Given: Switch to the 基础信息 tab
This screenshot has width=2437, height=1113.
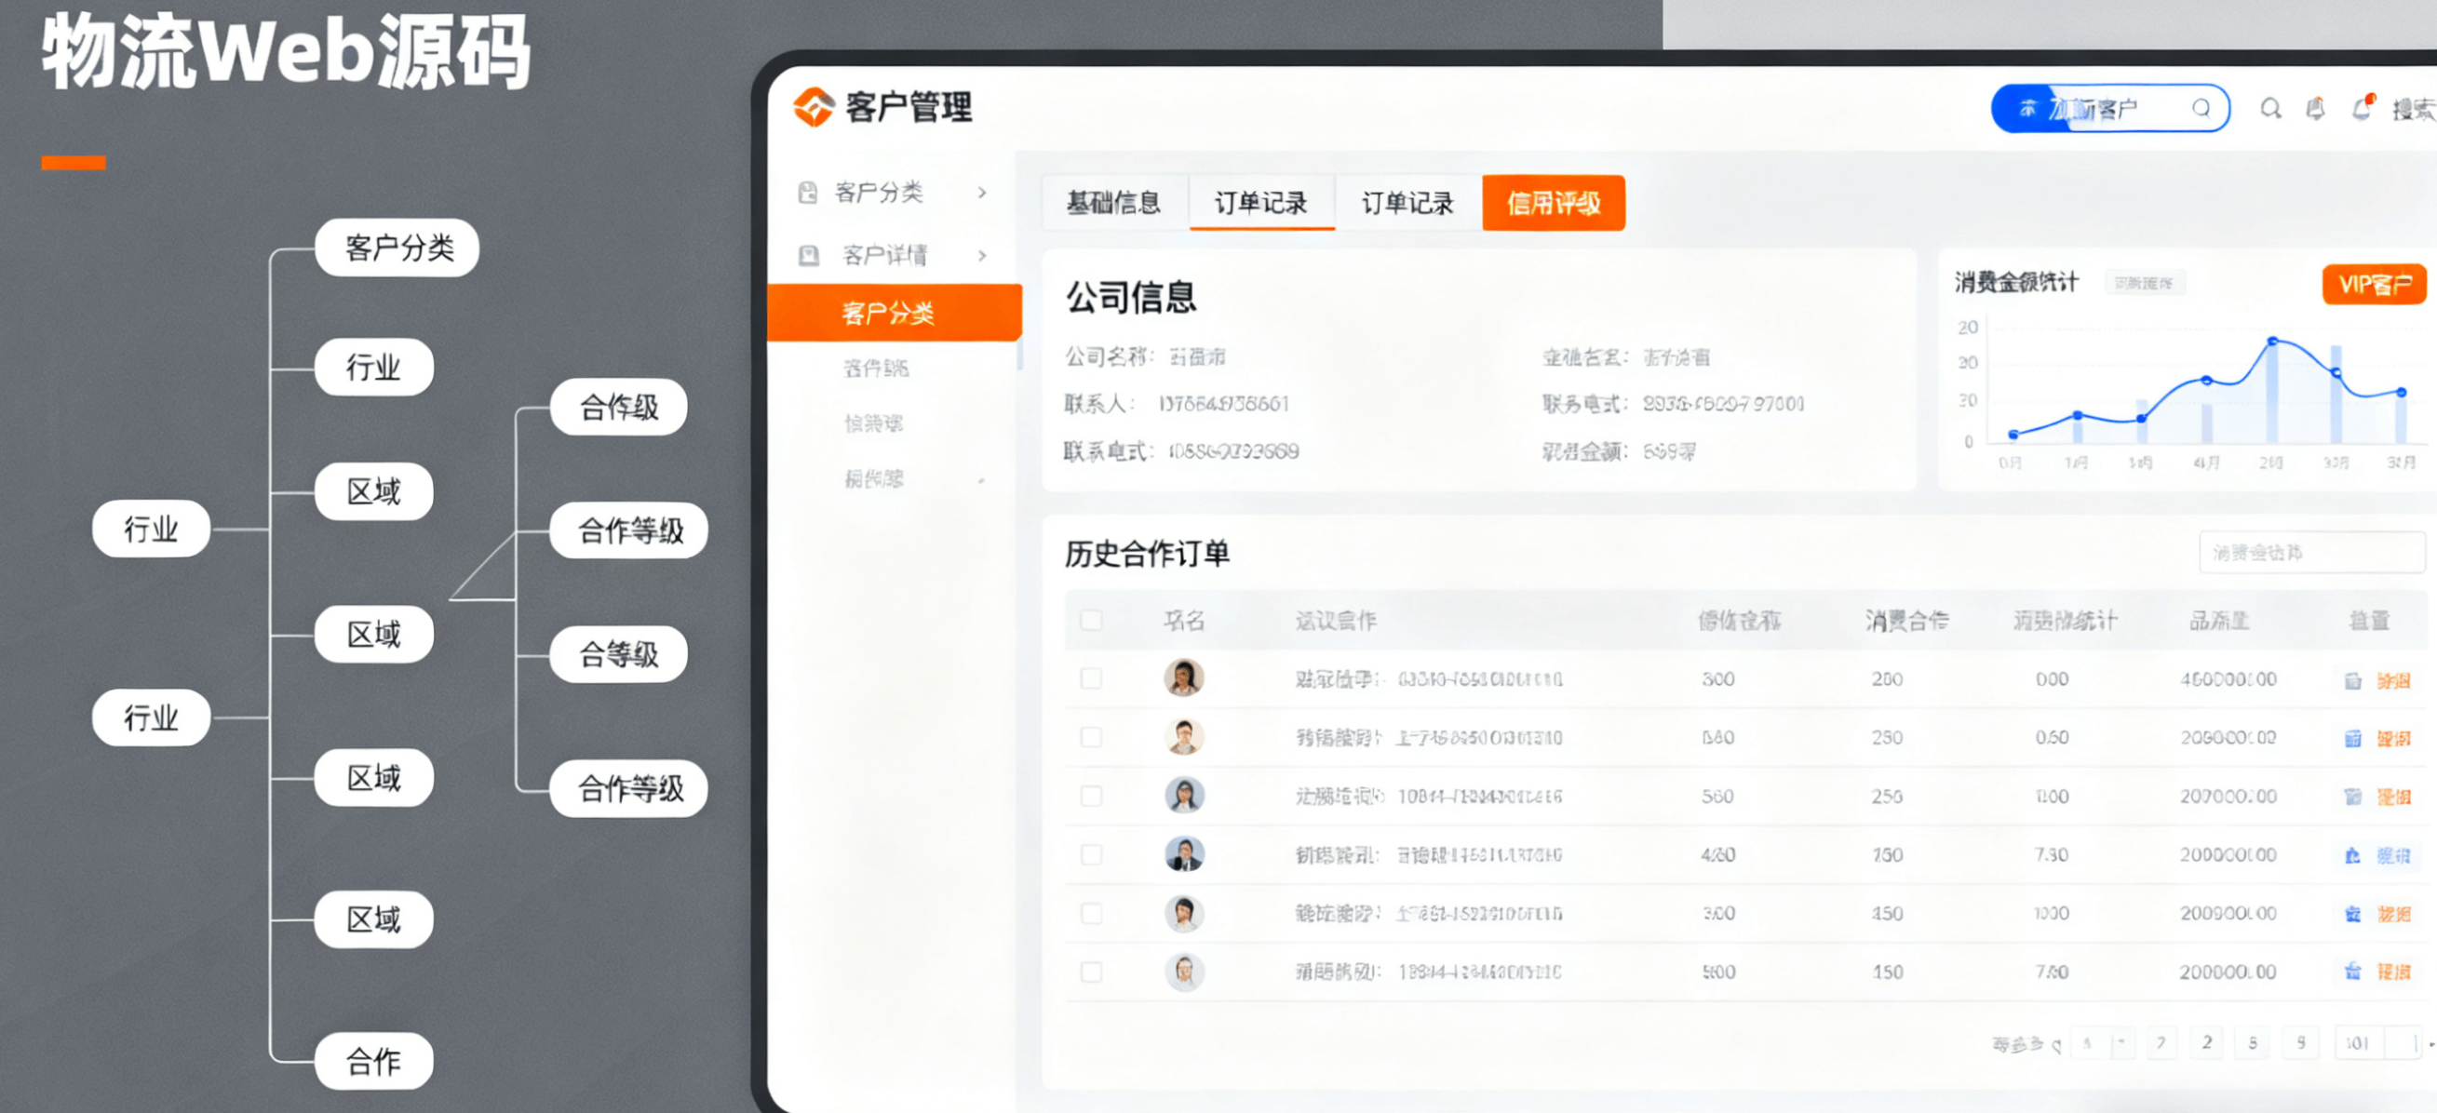Looking at the screenshot, I should coord(1113,202).
